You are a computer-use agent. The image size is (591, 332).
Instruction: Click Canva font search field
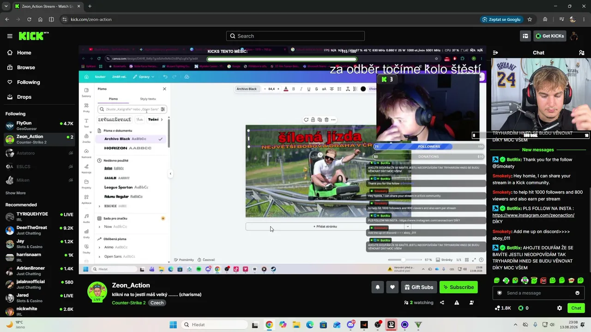click(x=132, y=109)
